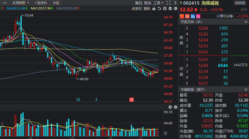
Task: Click the stock name 海康威视
Action: point(210,3)
